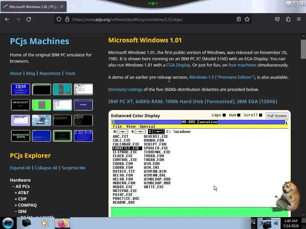Jump to Directory Listings link
Viewport: 306px width, 229px height.
coord(125,89)
